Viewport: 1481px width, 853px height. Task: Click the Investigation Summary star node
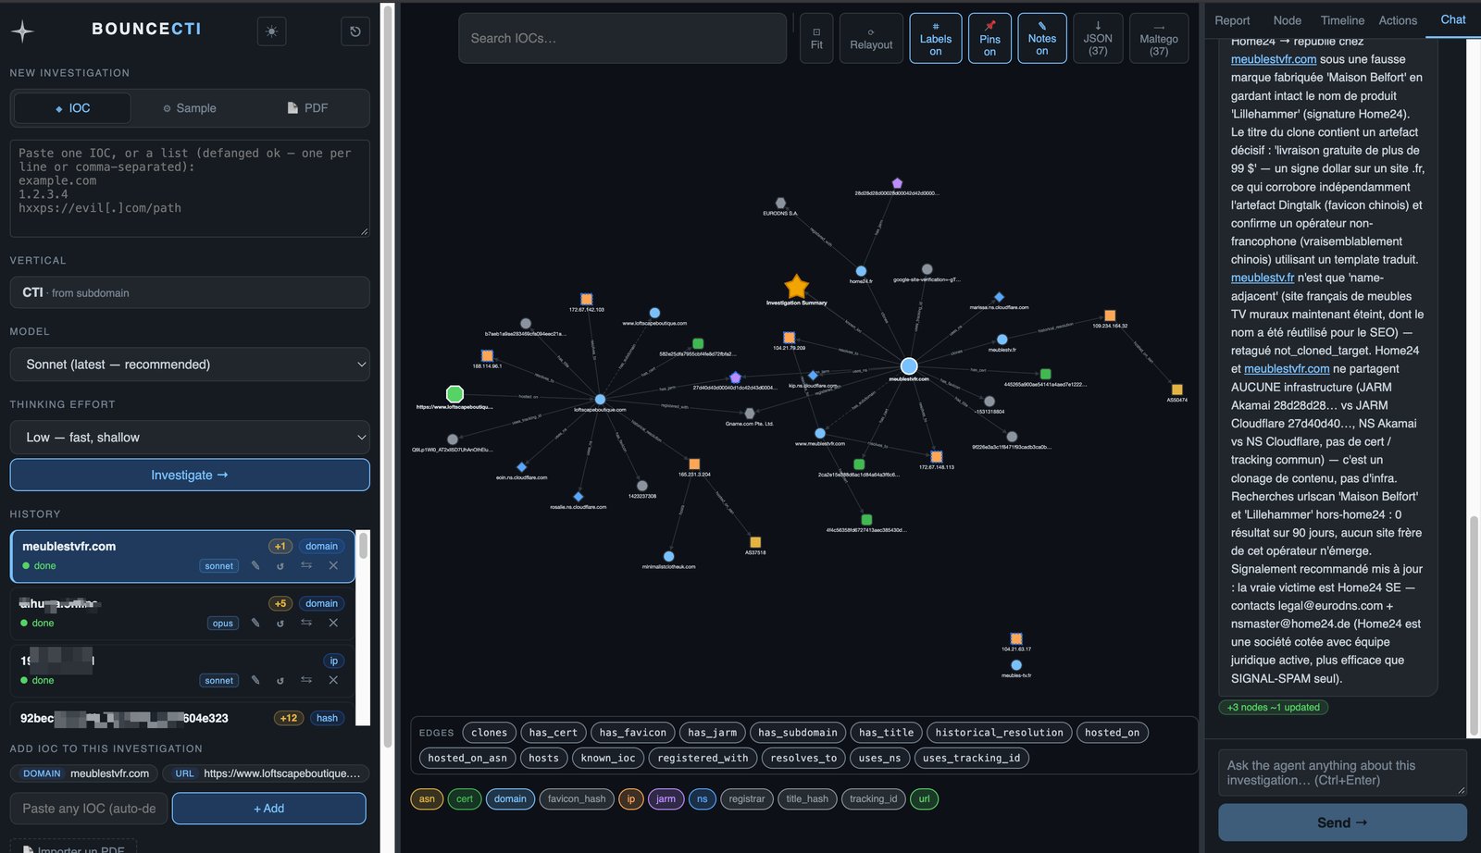[x=796, y=286]
